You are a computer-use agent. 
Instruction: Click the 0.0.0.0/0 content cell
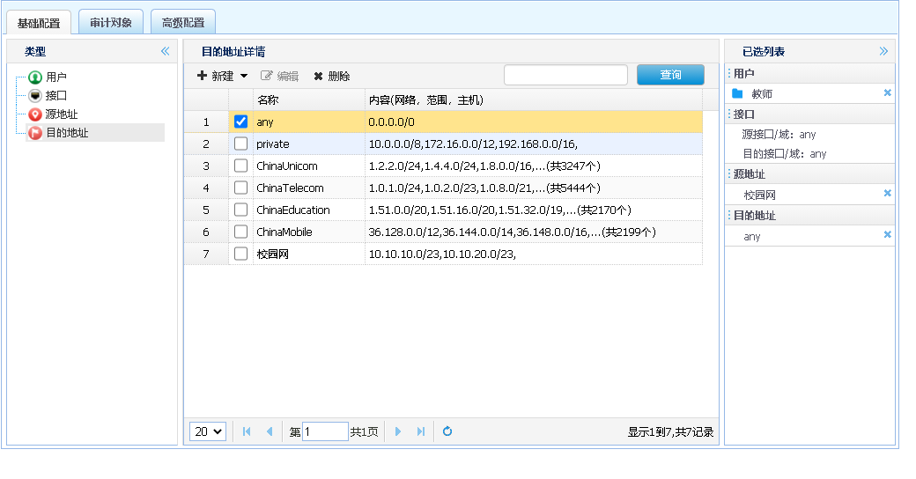tap(534, 122)
